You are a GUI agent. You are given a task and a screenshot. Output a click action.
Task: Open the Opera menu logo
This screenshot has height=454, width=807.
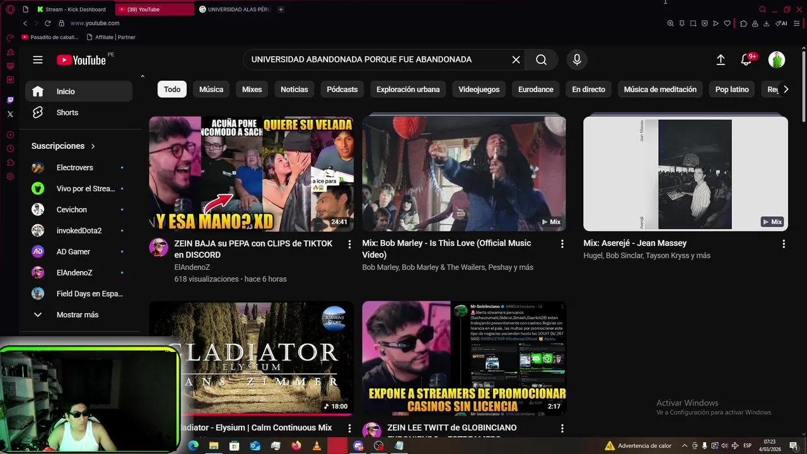(9, 9)
